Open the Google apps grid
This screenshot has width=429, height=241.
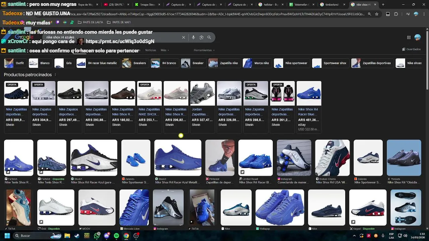[409, 37]
